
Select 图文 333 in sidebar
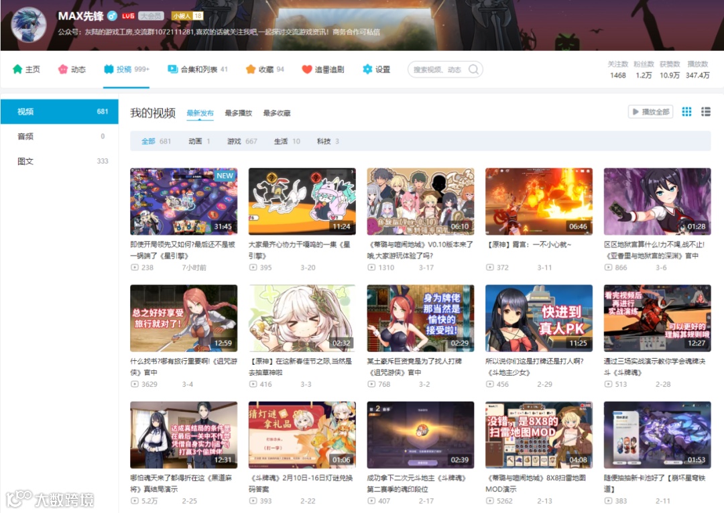[x=59, y=161]
